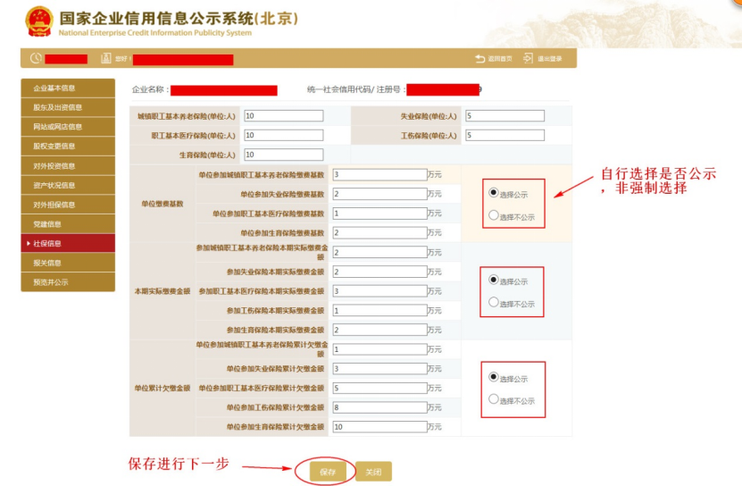Open 企业基本信息 in the sidebar
The width and height of the screenshot is (742, 486).
[68, 88]
